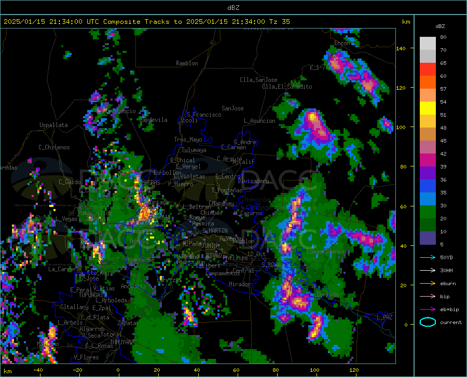Click the bright yellow swatch in dBZ scale
Screen dimensions: 467x377
[428, 108]
